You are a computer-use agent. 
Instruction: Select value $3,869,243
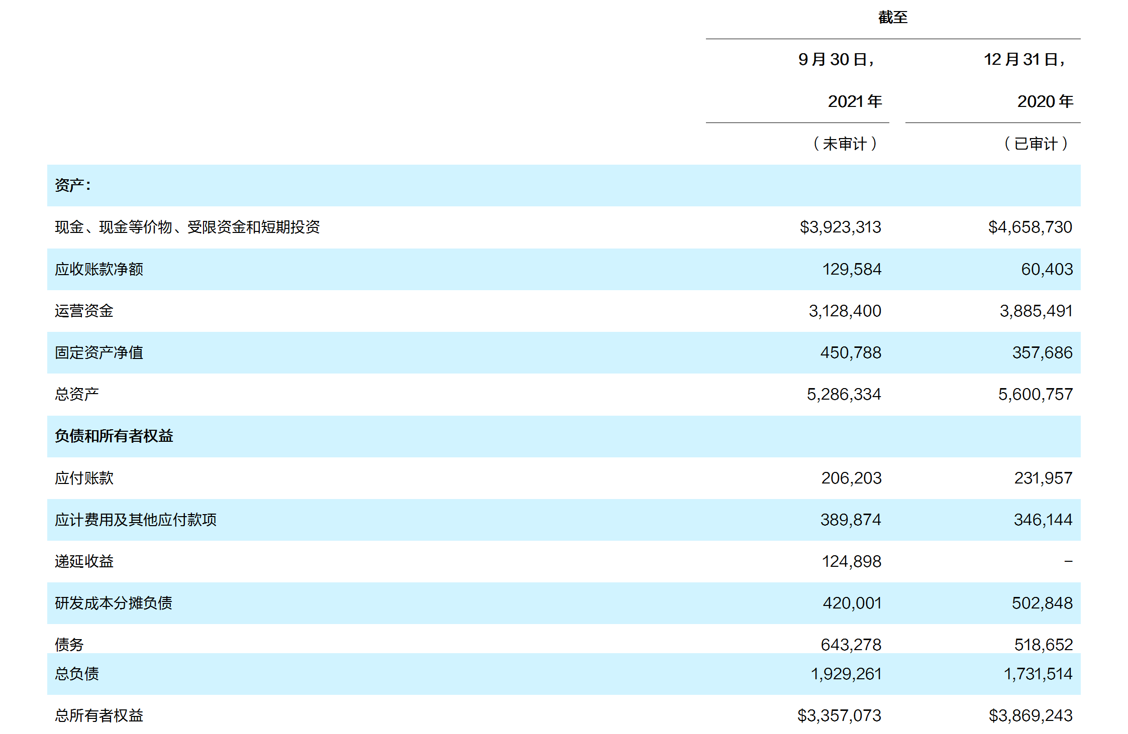(x=1031, y=715)
